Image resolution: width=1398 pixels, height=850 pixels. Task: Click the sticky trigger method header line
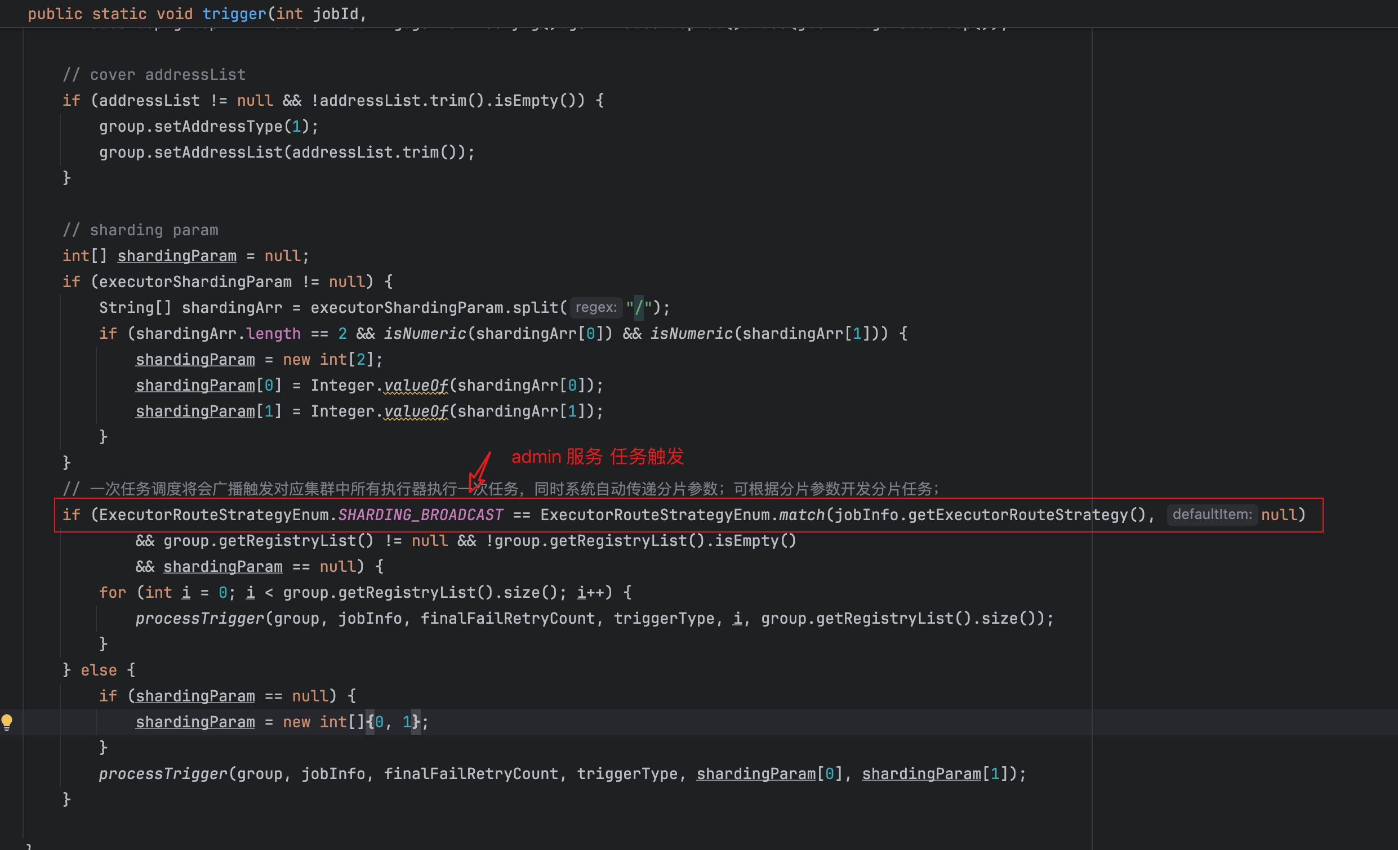coord(198,14)
